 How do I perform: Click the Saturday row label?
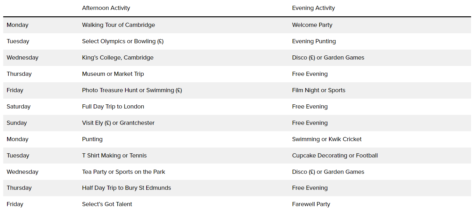[x=19, y=107]
